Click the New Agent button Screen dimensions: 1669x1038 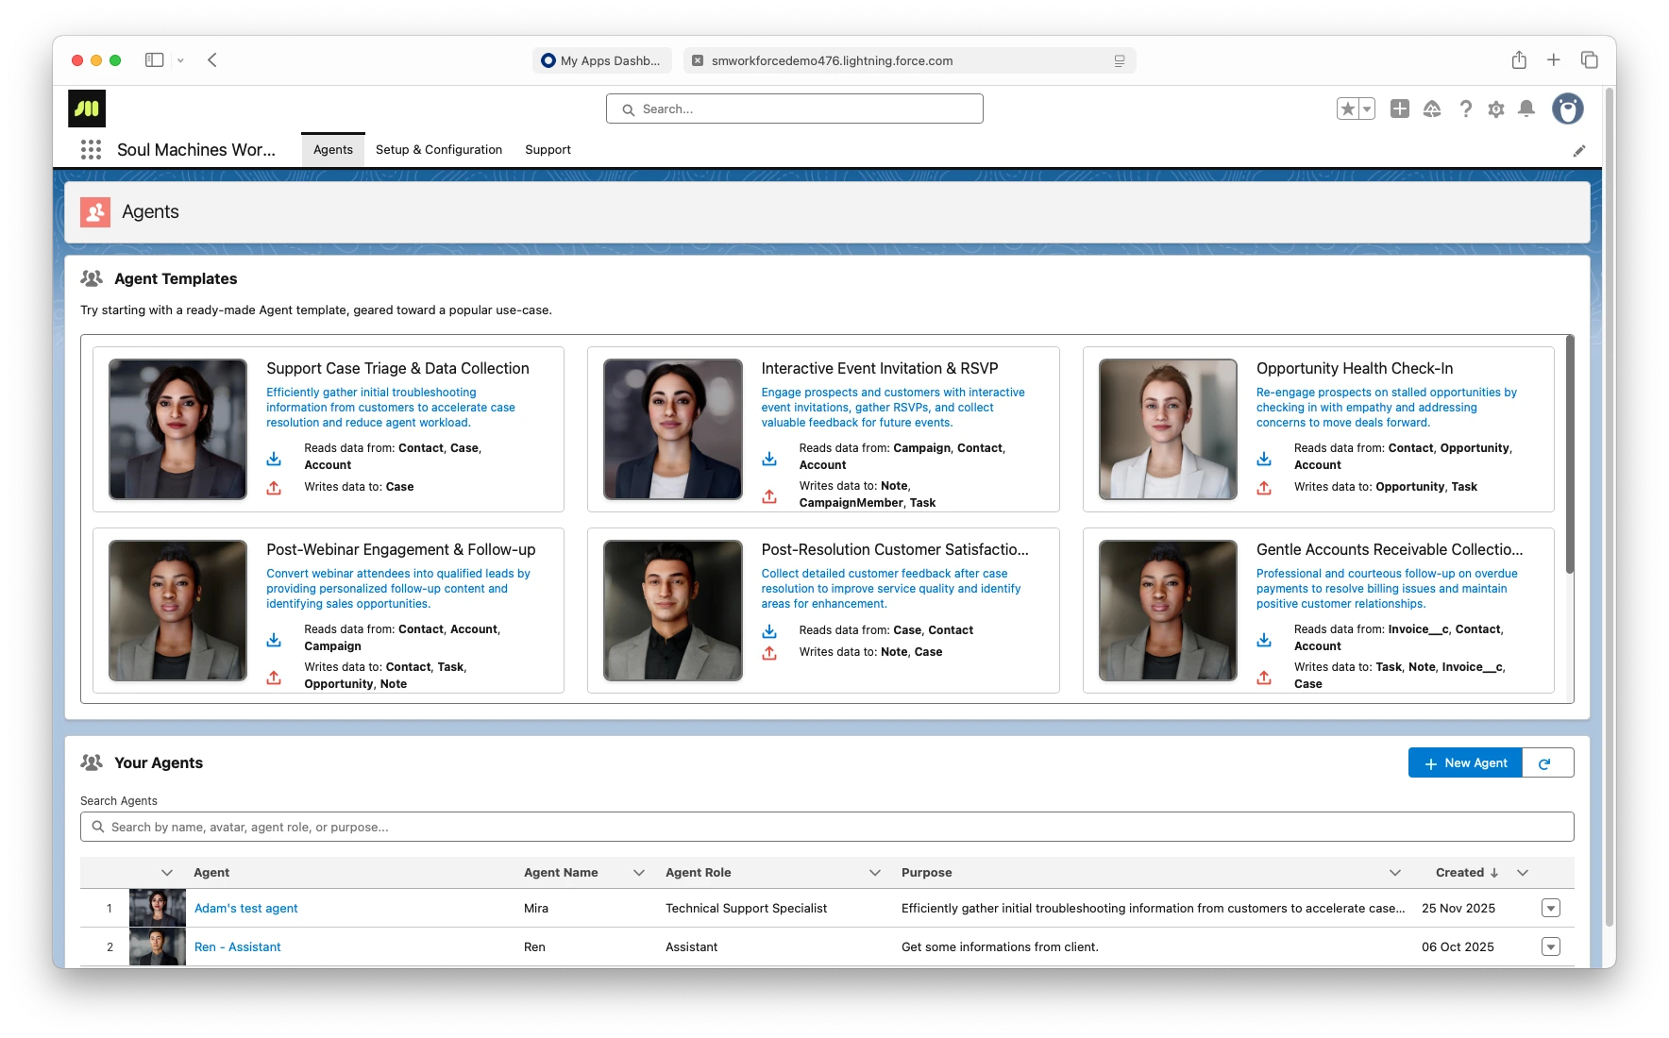click(1465, 762)
